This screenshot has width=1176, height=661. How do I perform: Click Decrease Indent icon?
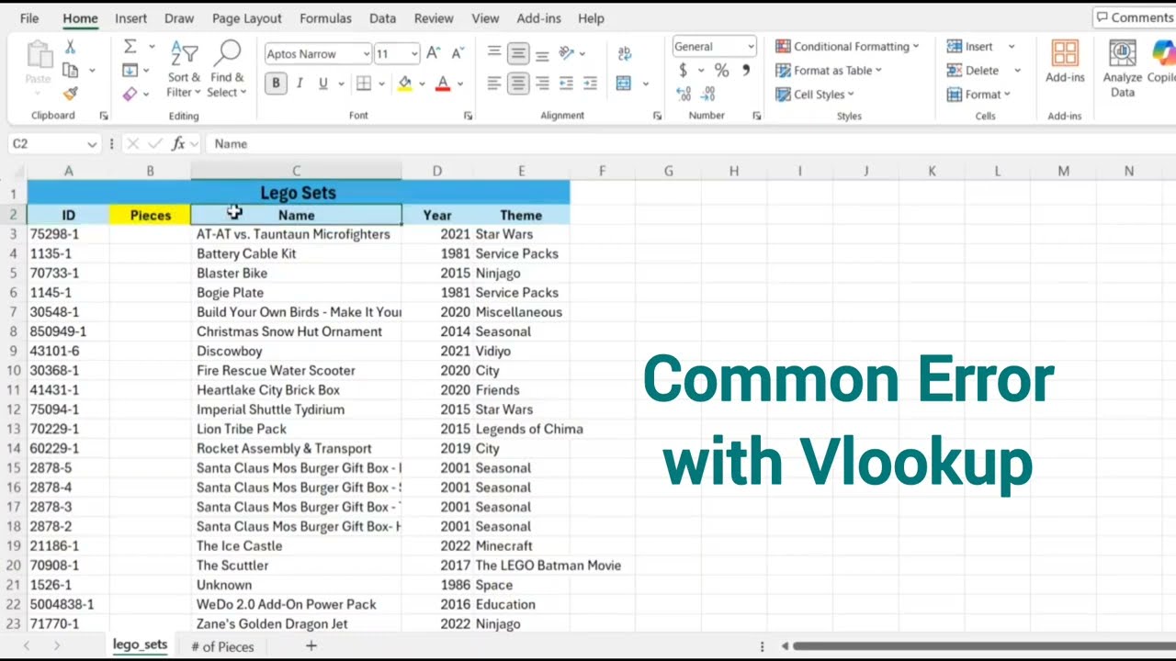[566, 84]
